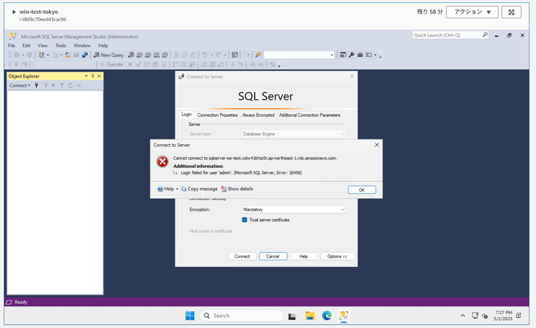Show hidden tray icons chevron

click(463, 316)
